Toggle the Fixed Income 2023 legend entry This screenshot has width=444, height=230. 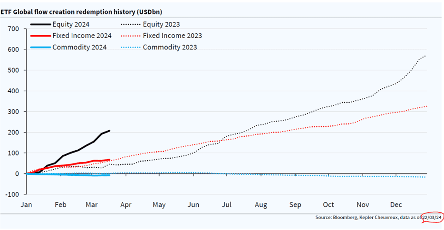click(172, 36)
